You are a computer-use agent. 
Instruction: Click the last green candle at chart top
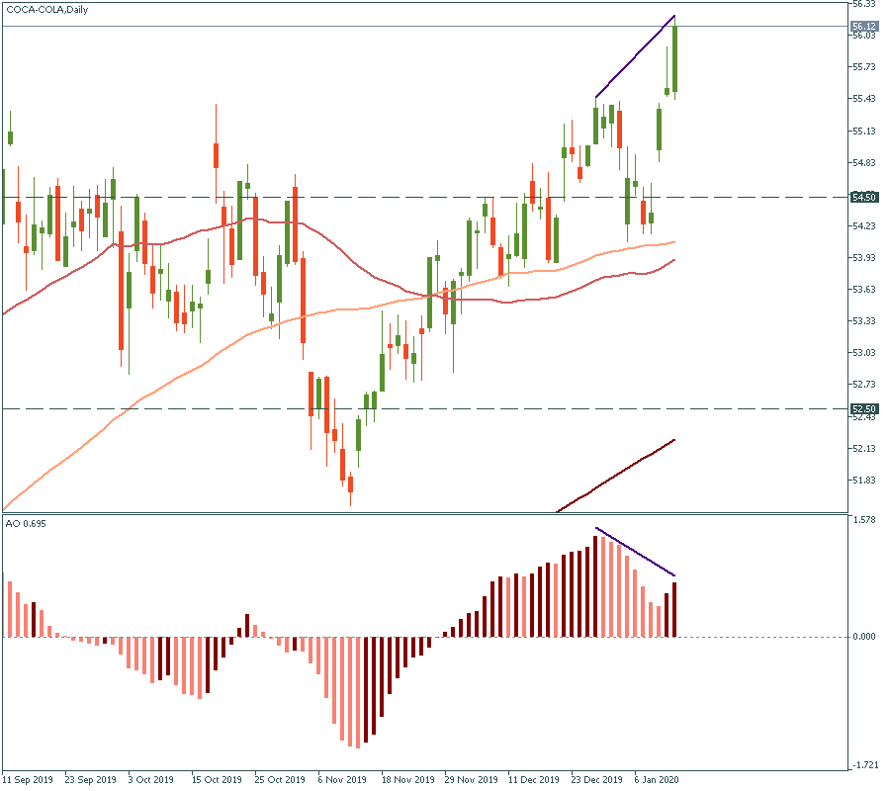pos(674,59)
